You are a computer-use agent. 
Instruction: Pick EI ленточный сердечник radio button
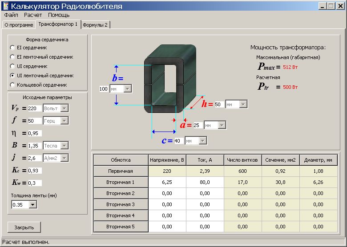(12, 57)
